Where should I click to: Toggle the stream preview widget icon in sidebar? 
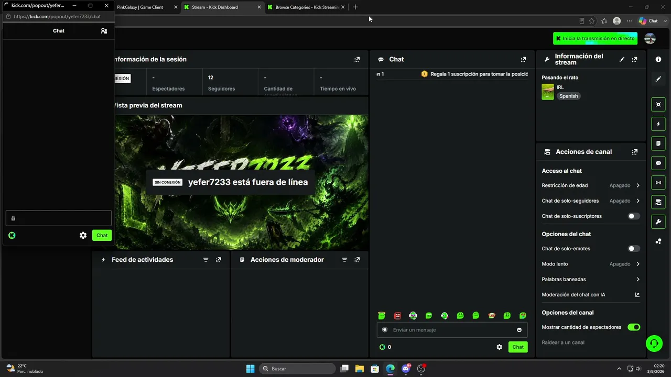coord(658,104)
